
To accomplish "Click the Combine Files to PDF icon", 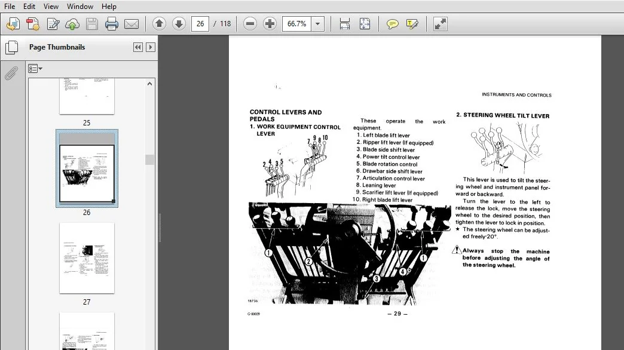I will pos(33,24).
